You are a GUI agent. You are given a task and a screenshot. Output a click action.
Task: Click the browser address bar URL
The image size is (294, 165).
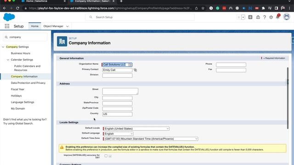(110, 8)
